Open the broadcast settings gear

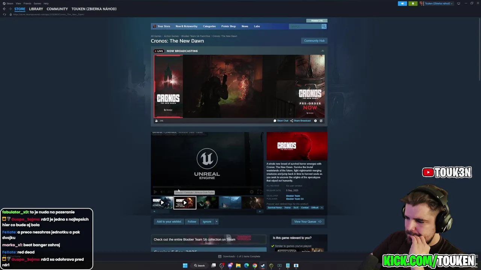pos(315,121)
